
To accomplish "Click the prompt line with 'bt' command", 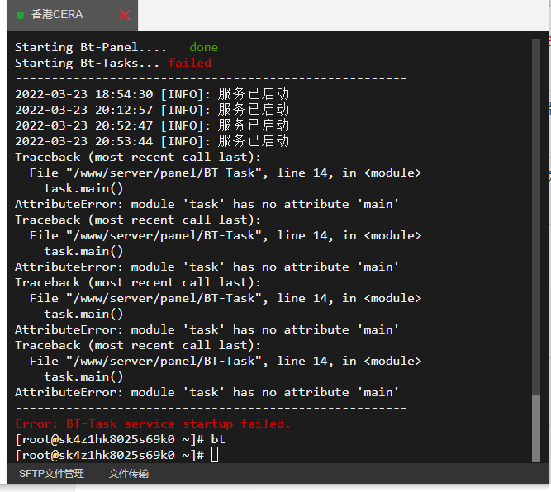I will [120, 439].
